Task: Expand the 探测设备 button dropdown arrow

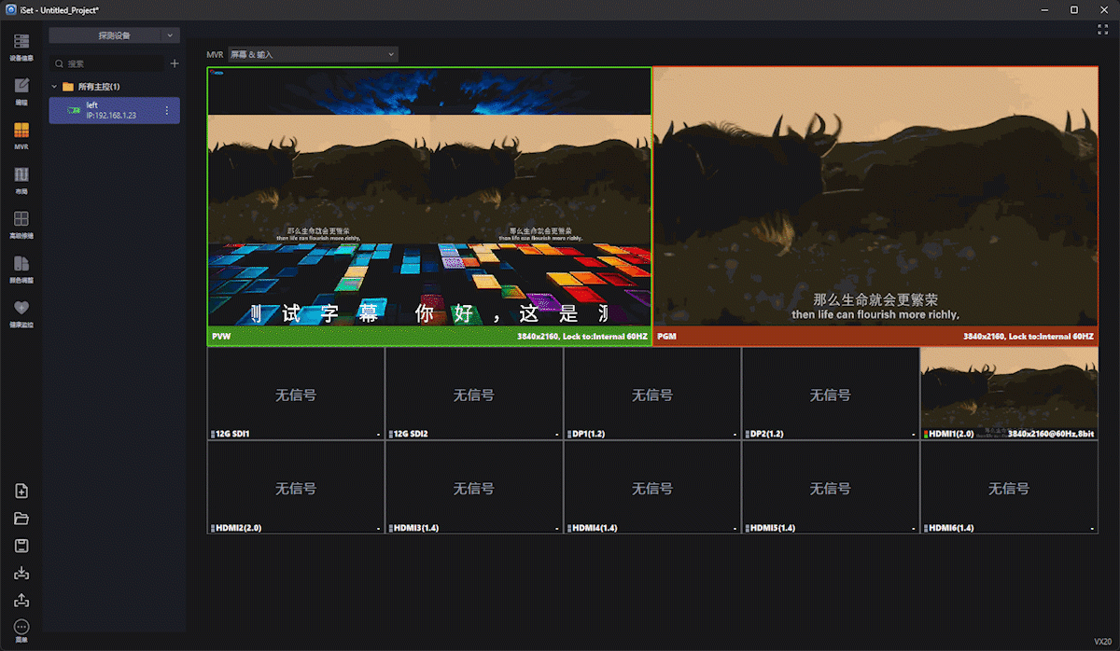Action: 169,35
